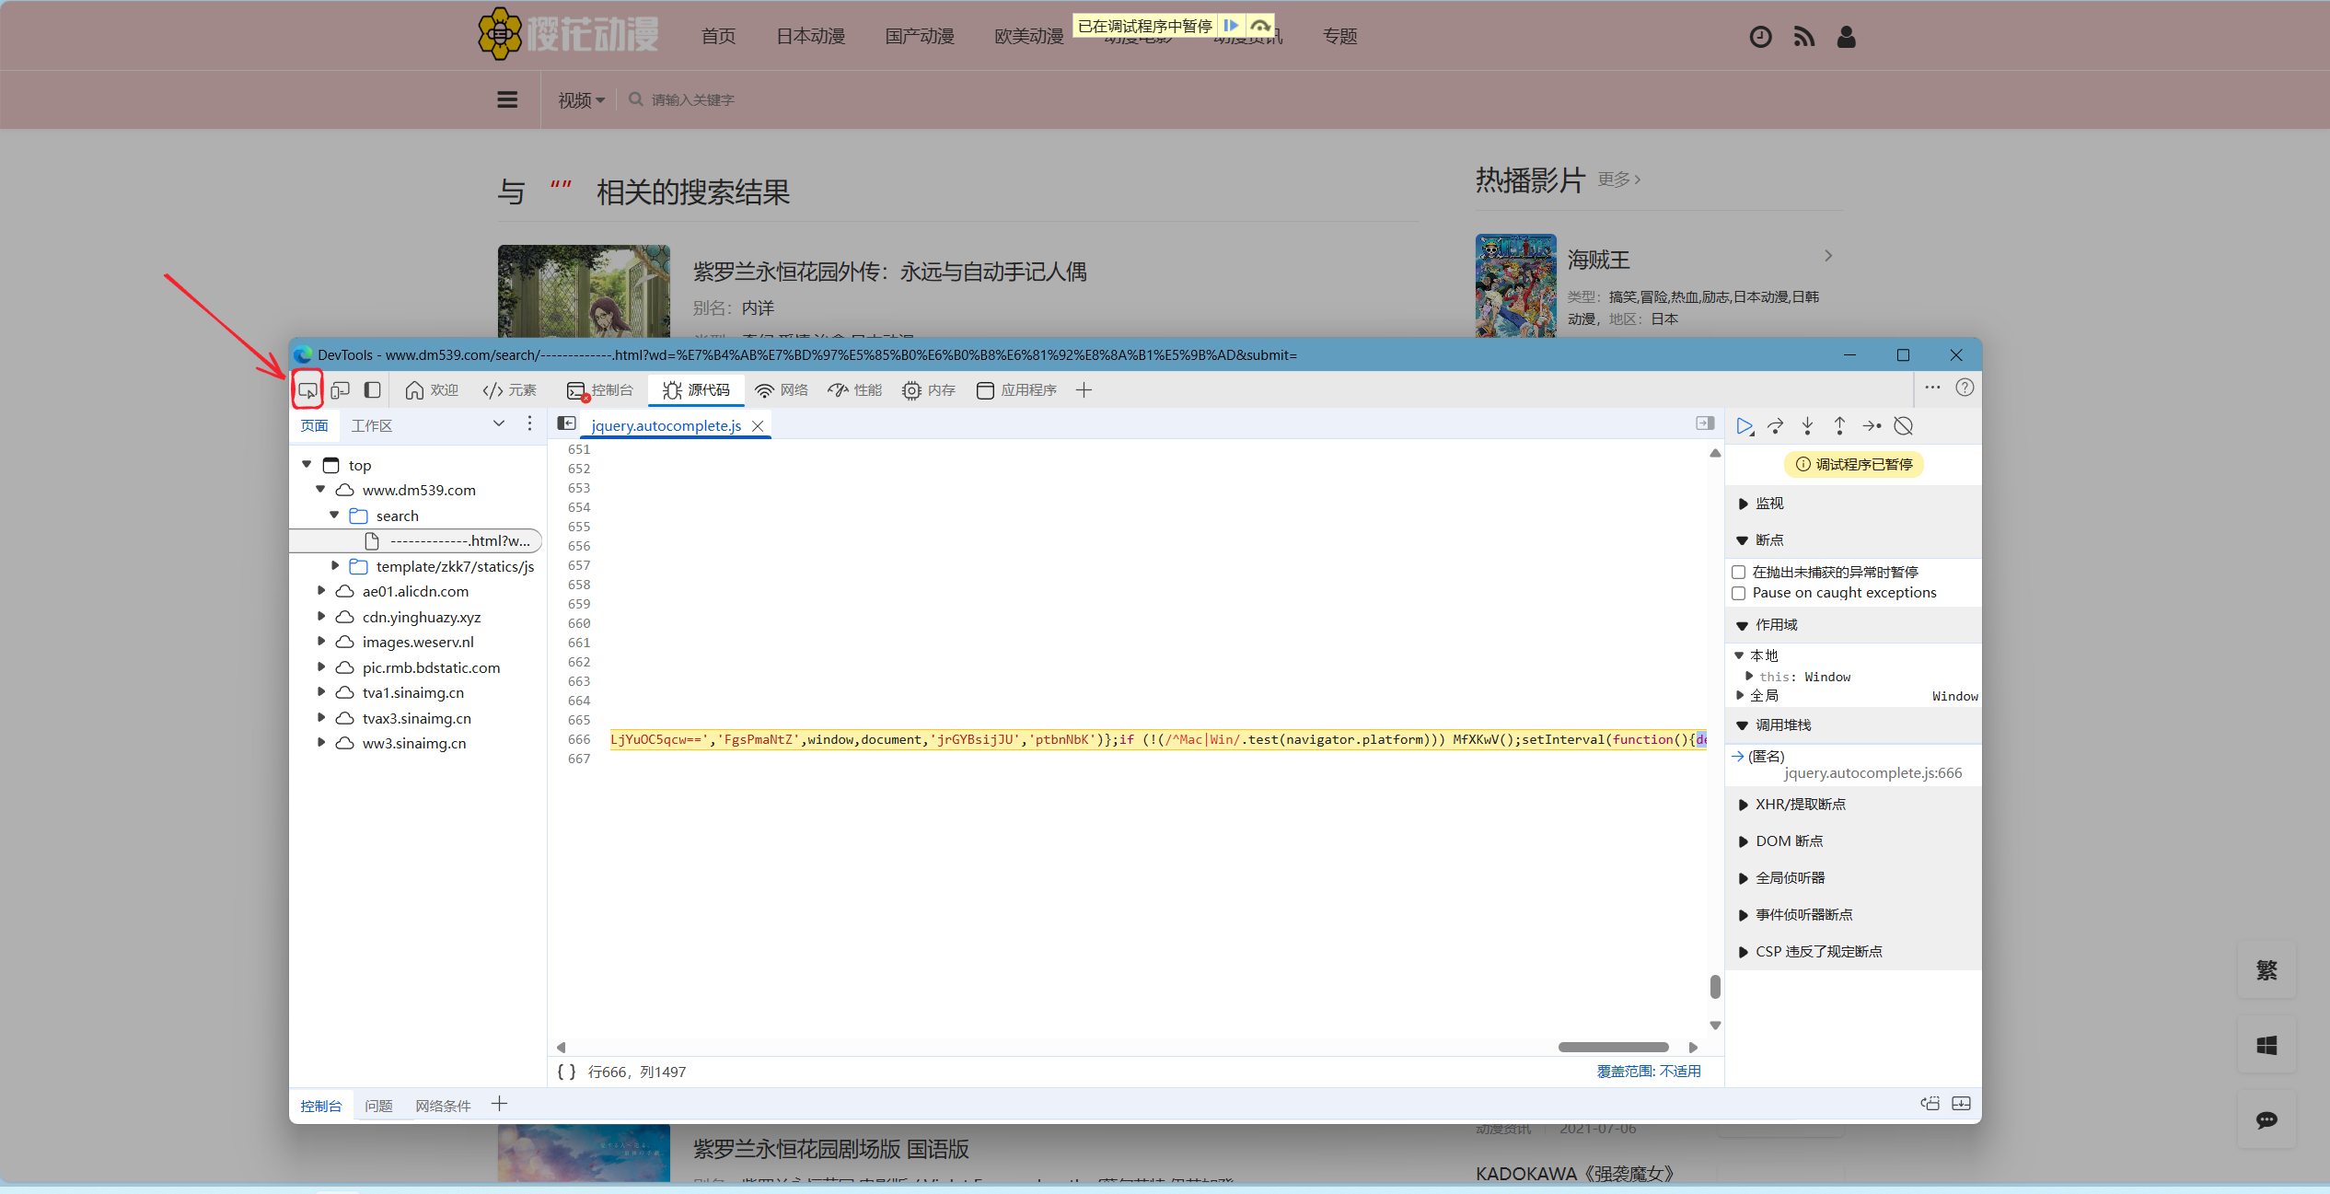
Task: Switch to the 网络 tab
Action: pos(782,390)
